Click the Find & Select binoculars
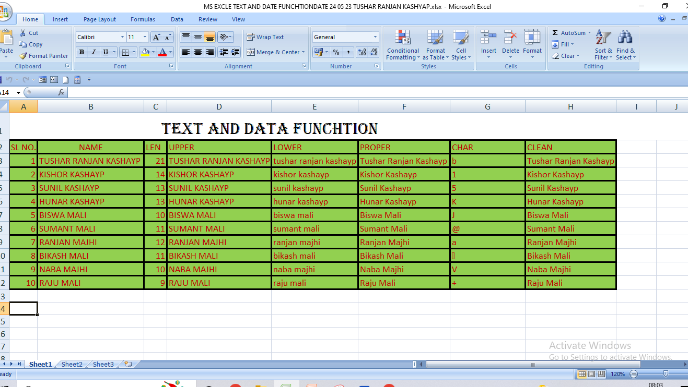 pyautogui.click(x=625, y=45)
